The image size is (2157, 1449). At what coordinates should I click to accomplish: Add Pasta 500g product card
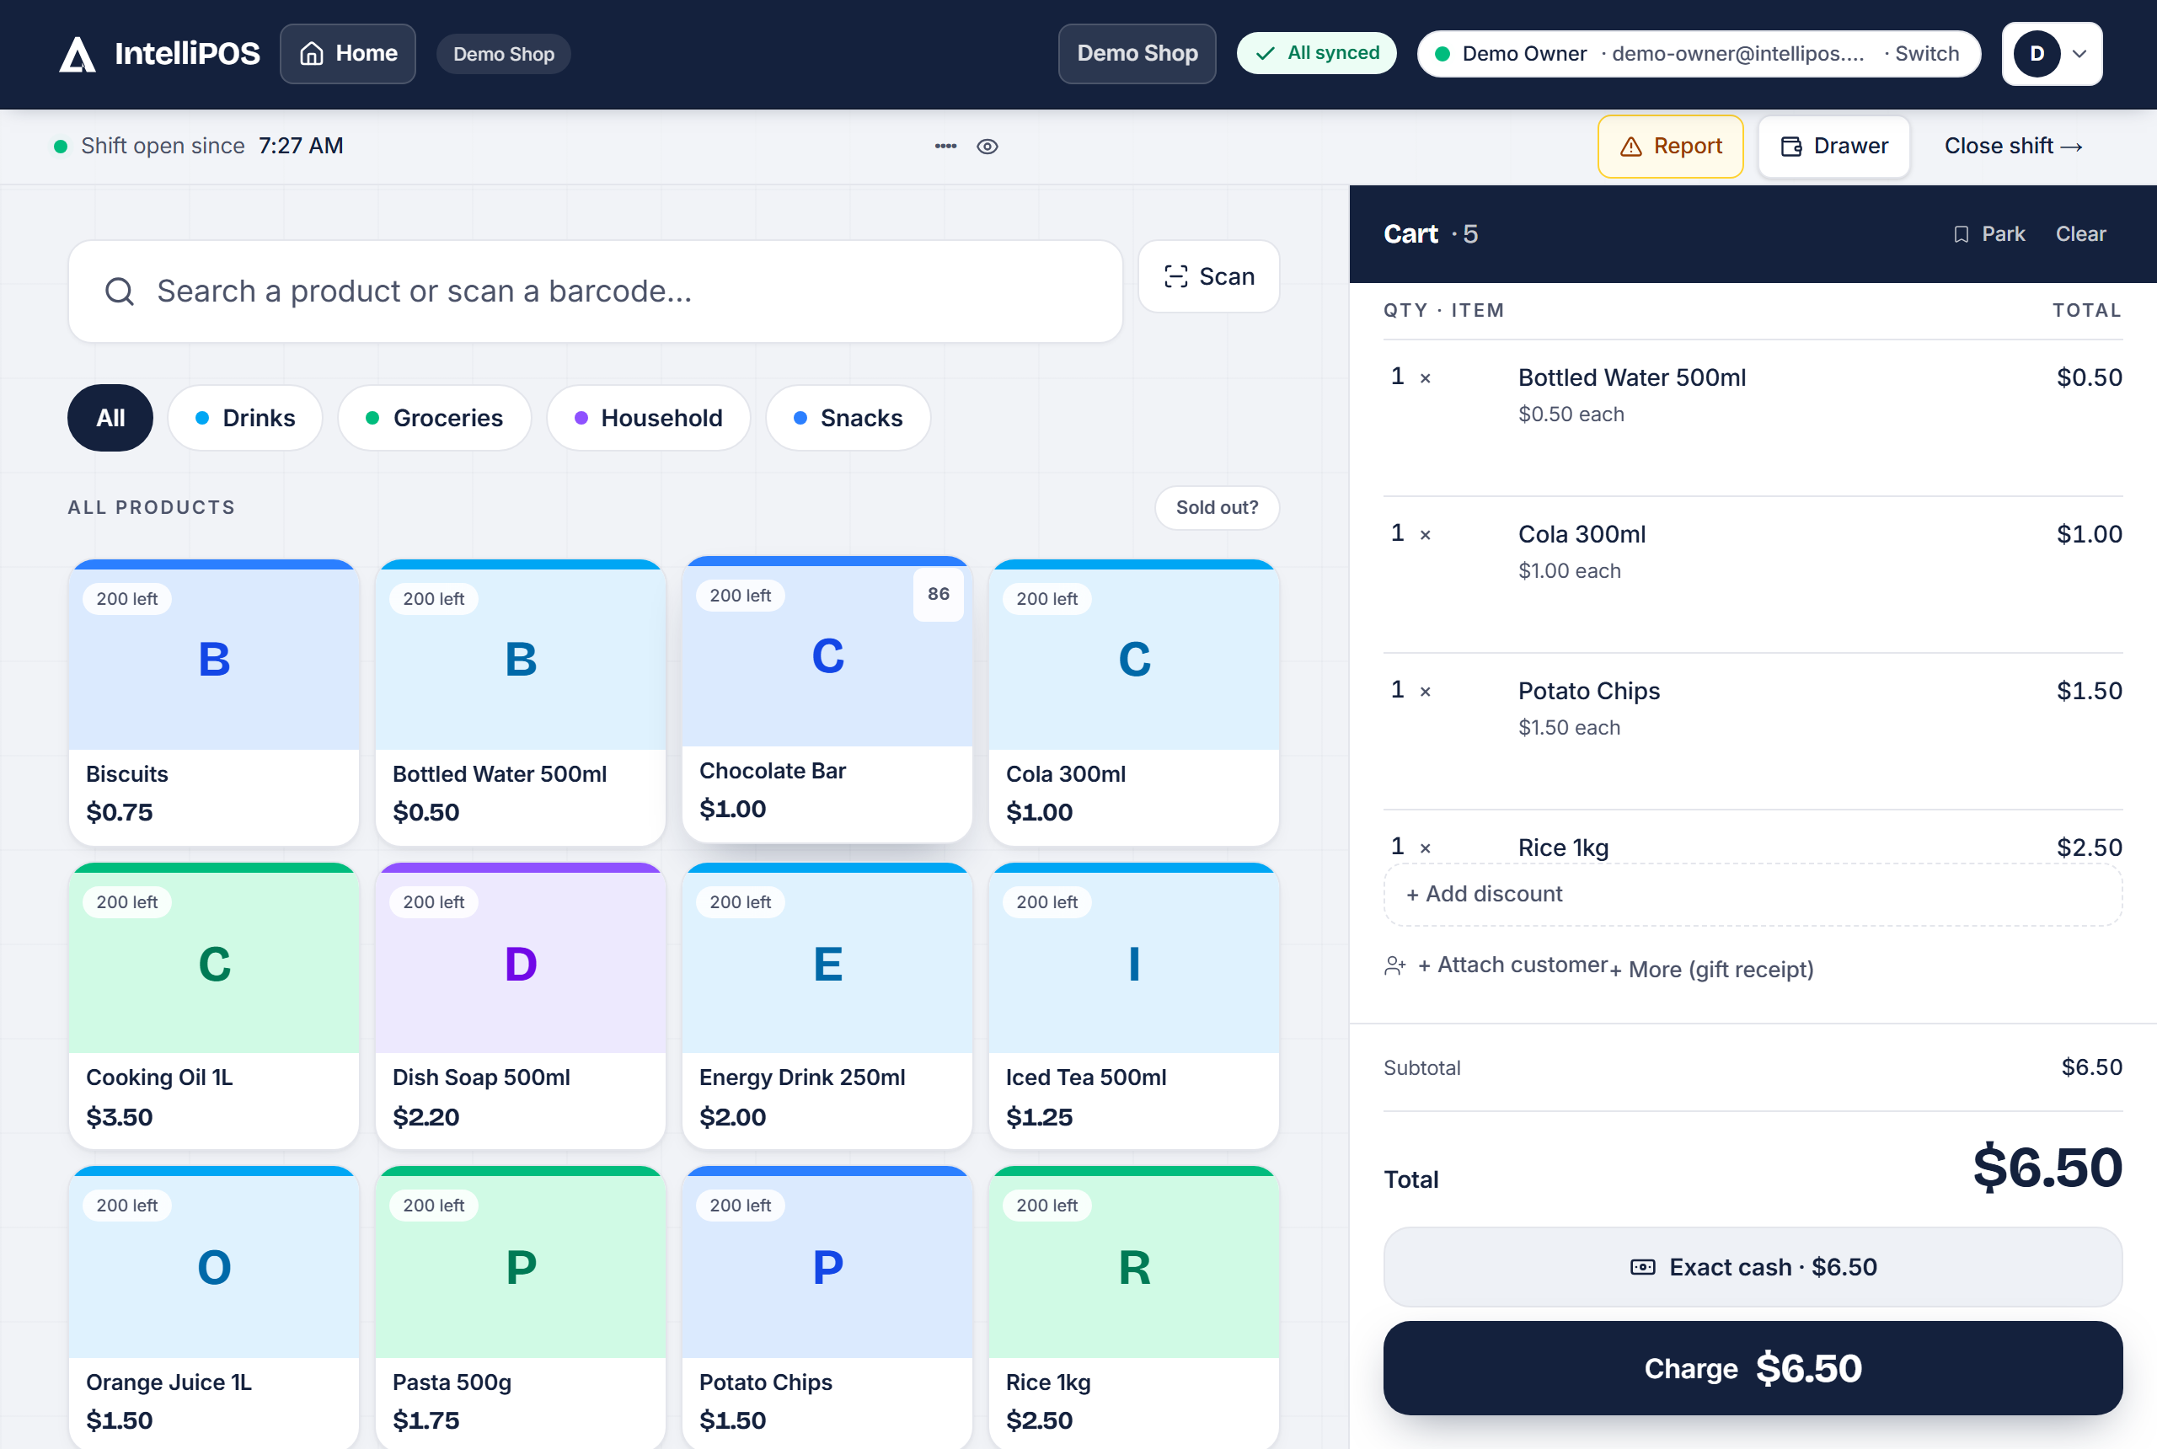pos(521,1307)
